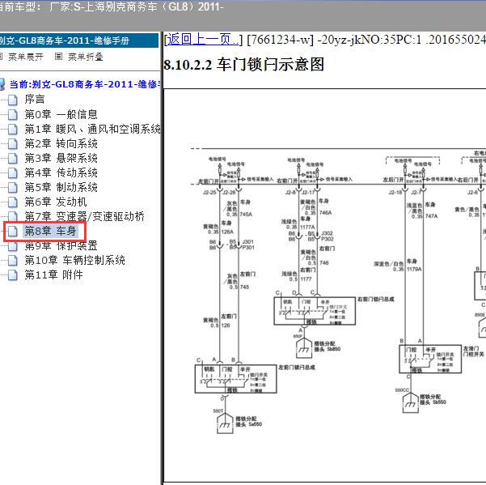Screen dimensions: 486x485
Task: Click the J2-17 connector pin label
Action: pyautogui.click(x=309, y=193)
